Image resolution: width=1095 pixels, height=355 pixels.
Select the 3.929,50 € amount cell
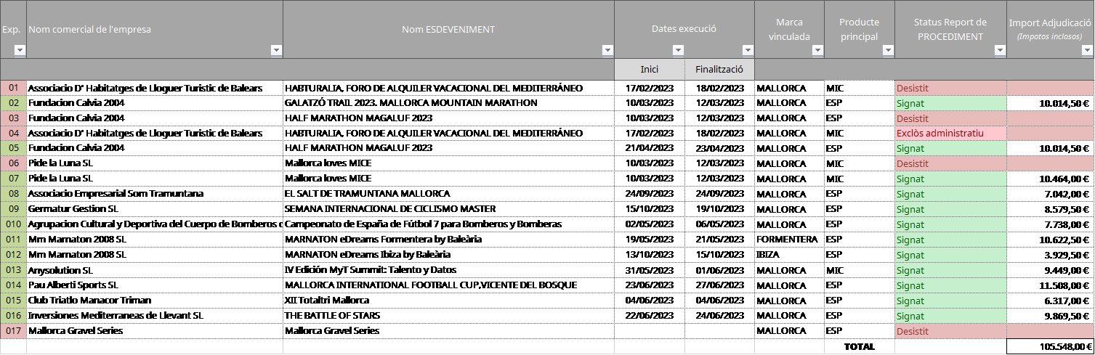[1050, 254]
